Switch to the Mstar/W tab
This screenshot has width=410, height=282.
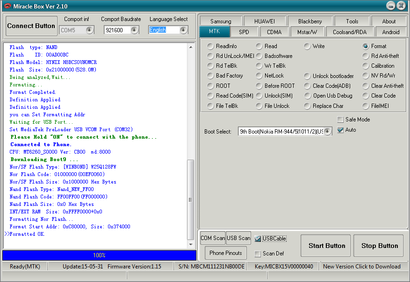[x=307, y=32]
